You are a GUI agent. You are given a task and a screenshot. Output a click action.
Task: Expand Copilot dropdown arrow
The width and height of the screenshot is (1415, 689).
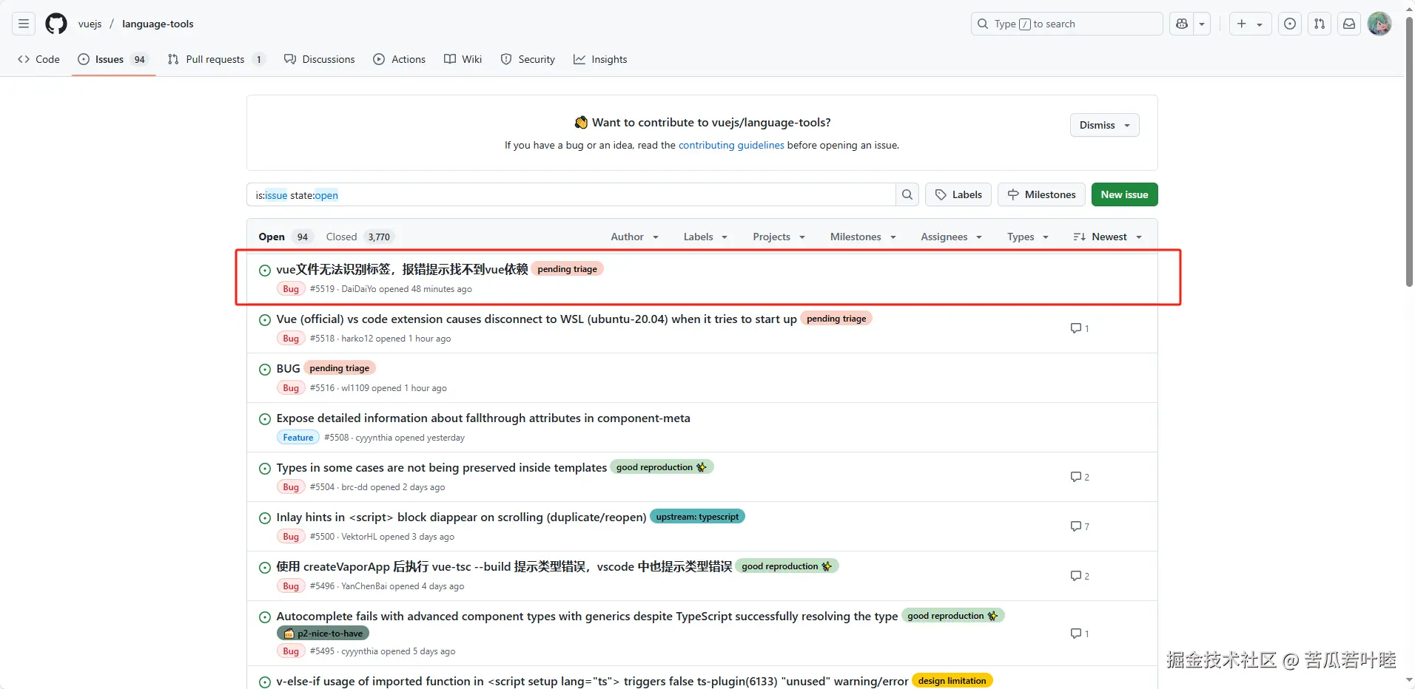tap(1202, 24)
